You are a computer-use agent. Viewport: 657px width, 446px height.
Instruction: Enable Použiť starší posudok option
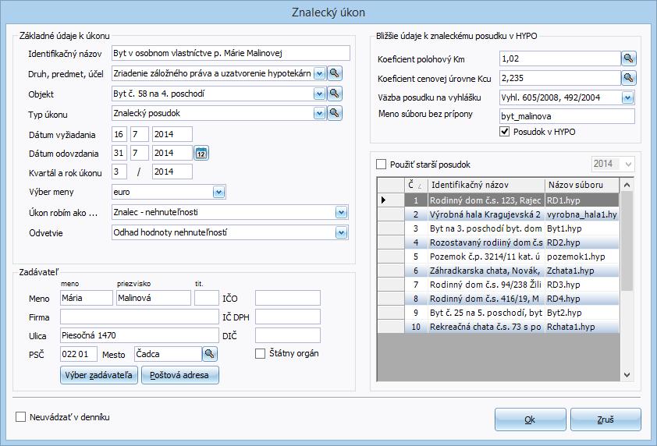(382, 165)
